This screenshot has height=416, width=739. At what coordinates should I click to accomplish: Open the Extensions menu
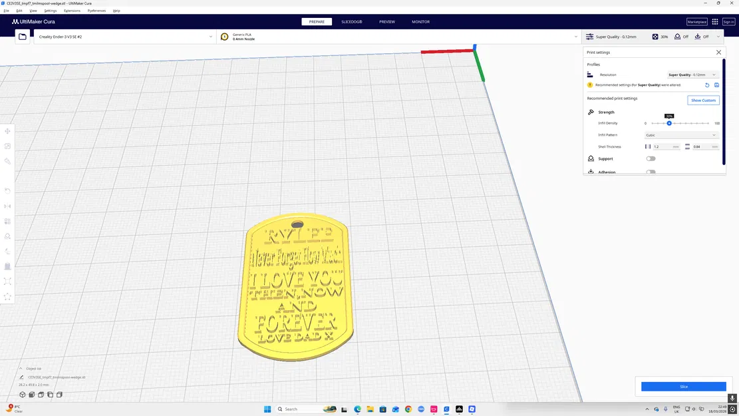click(x=72, y=10)
